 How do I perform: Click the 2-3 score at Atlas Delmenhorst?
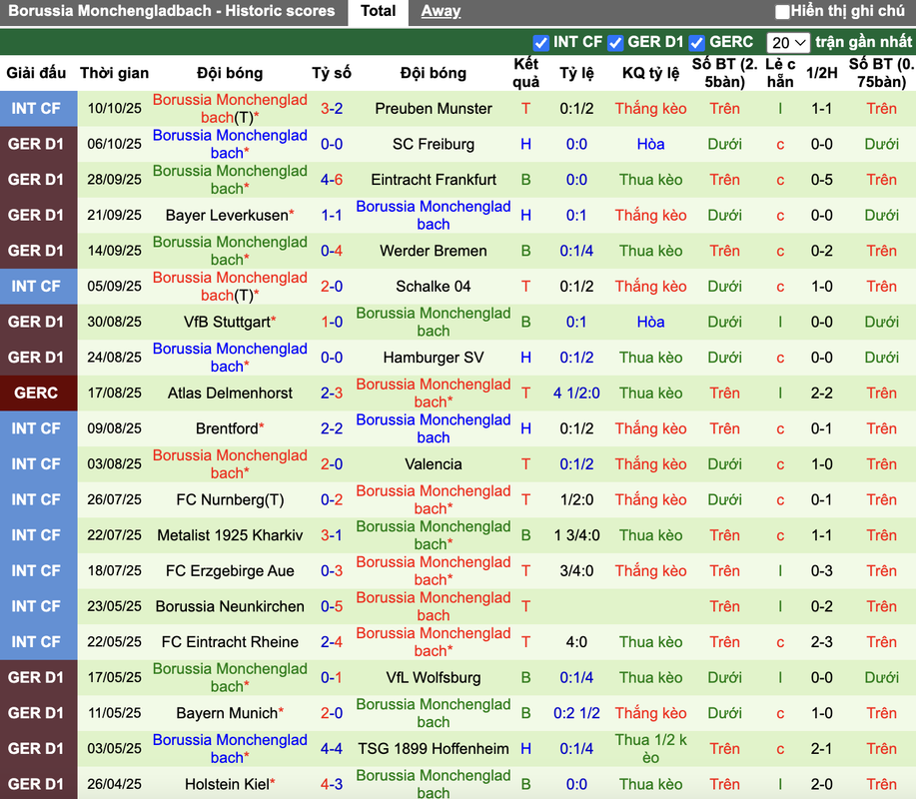(x=332, y=394)
